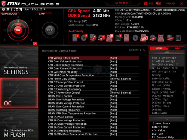Screen dimensions: 187x140
Task: Click the BIOS Ver E7968IMS.110 text
Action: 129,27
